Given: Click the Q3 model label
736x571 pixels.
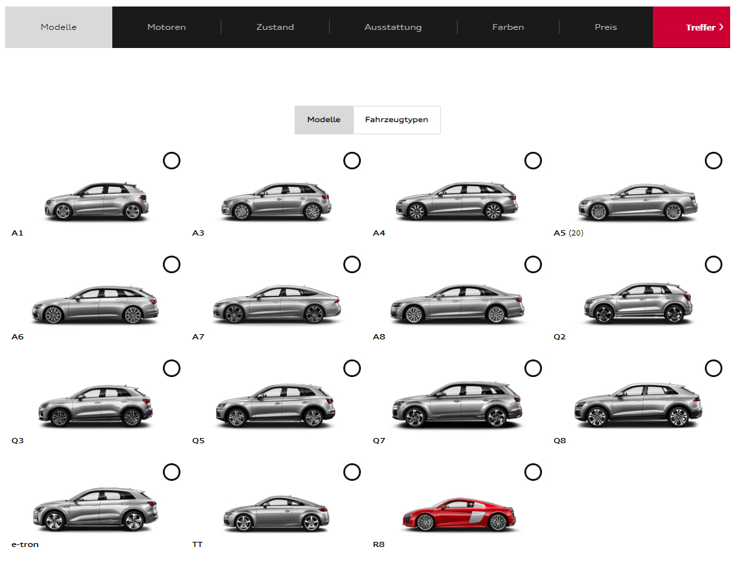Looking at the screenshot, I should pos(18,441).
